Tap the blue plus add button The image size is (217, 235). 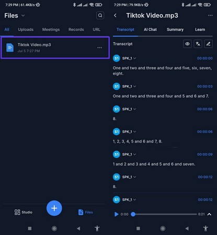click(54, 208)
